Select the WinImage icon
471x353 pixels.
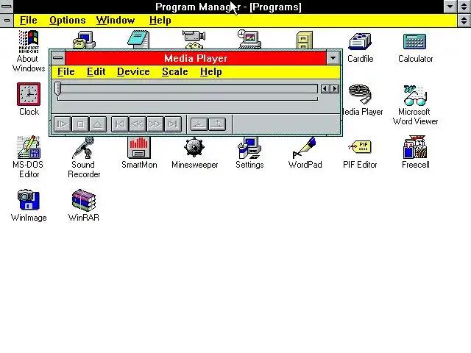(x=29, y=199)
